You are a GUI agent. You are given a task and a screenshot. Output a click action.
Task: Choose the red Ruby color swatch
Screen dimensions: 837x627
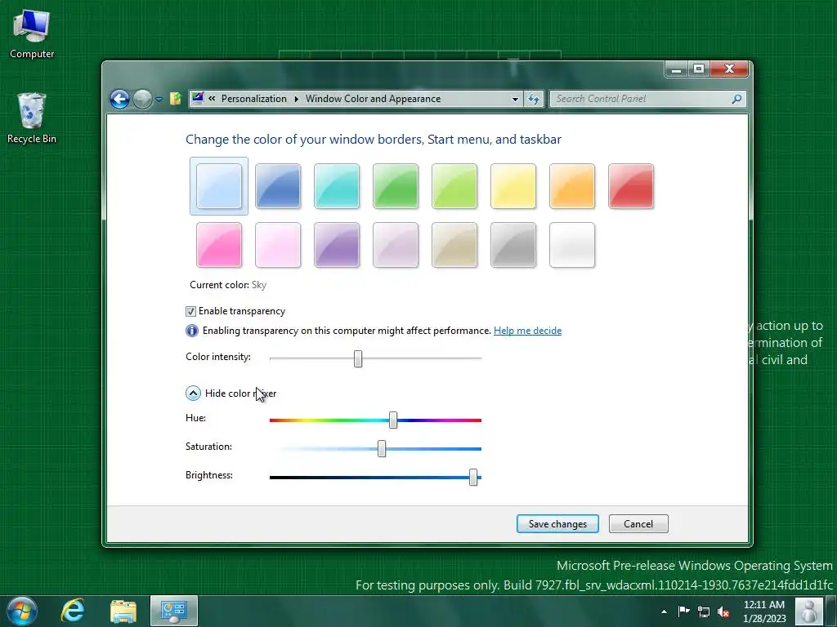tap(631, 186)
